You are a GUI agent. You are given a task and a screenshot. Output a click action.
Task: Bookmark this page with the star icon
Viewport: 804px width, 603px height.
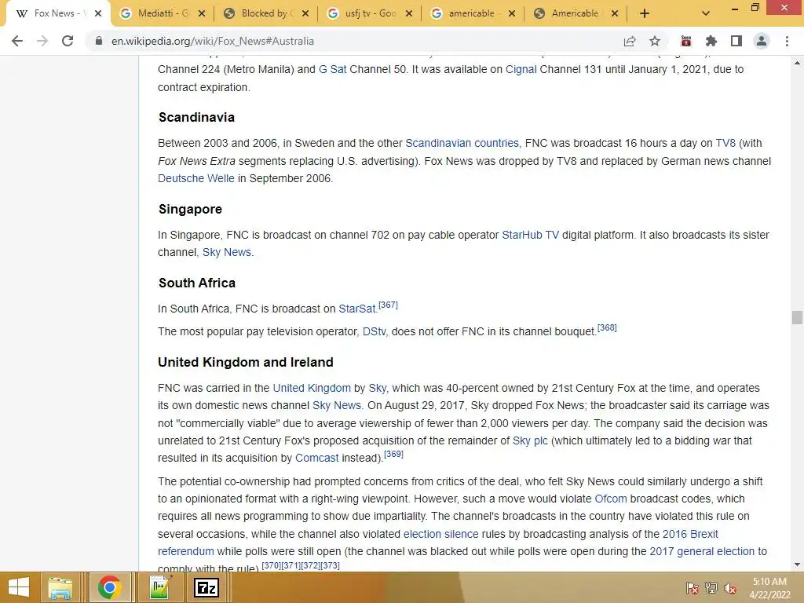point(655,41)
